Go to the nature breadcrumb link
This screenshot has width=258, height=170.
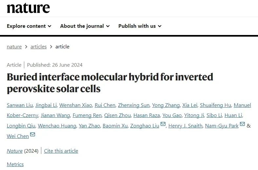(14, 47)
